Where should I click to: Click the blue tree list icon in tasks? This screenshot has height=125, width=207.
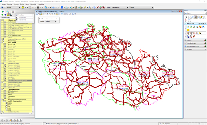click(188, 36)
